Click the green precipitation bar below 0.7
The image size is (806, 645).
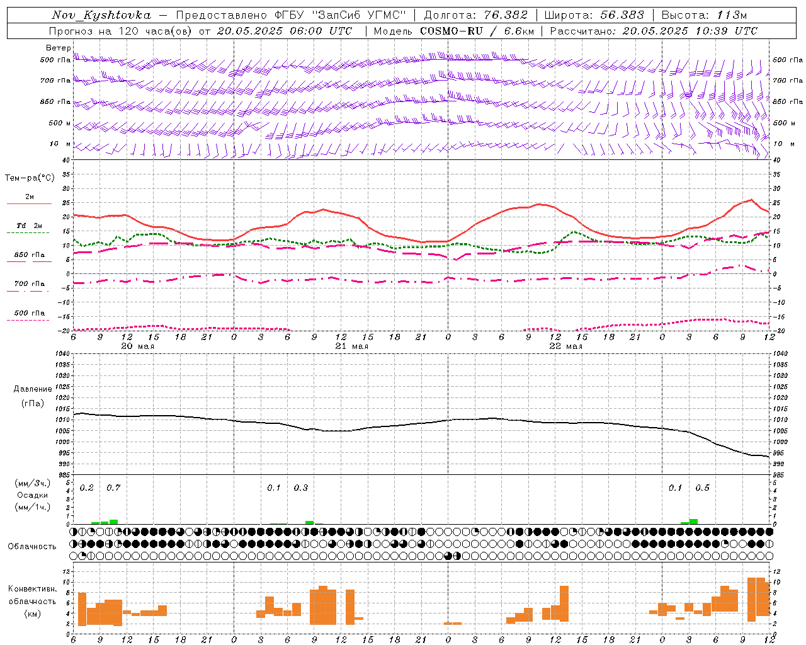(x=113, y=522)
